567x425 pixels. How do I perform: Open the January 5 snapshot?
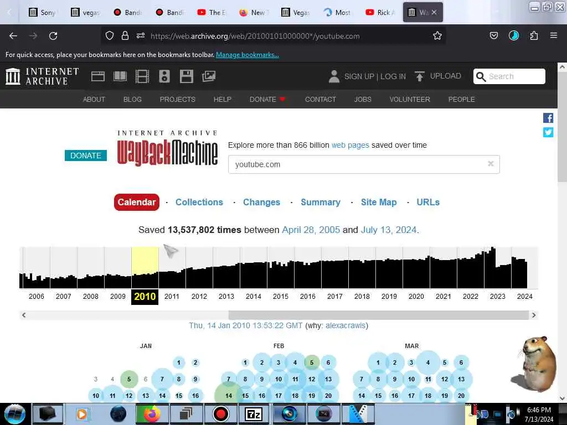click(128, 379)
